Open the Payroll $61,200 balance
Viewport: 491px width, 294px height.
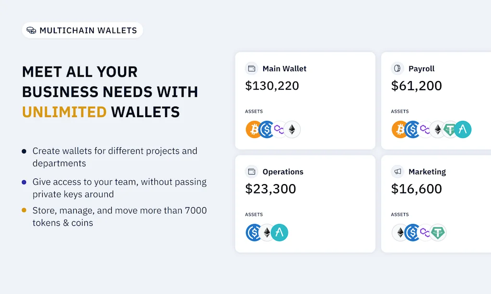click(x=416, y=86)
